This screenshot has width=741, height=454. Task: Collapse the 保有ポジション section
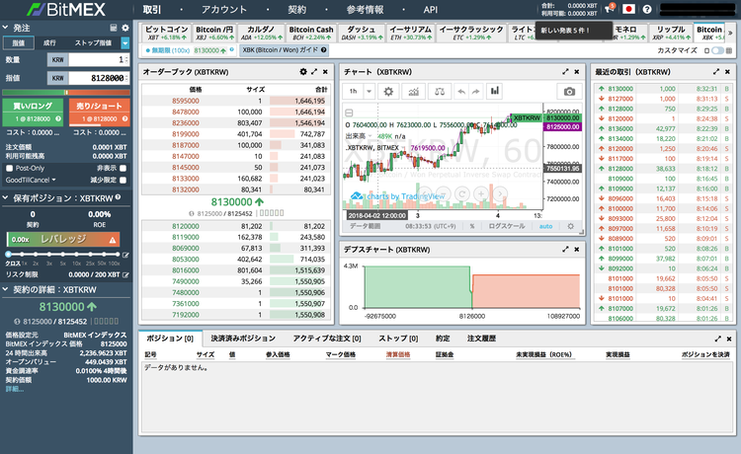tap(5, 197)
